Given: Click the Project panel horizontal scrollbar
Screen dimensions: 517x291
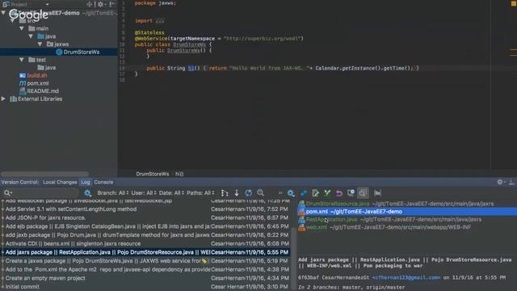Looking at the screenshot, I should (44, 174).
